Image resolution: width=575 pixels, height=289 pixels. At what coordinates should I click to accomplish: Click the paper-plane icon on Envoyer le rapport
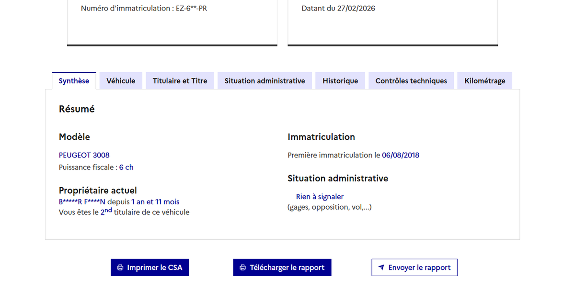[381, 267]
